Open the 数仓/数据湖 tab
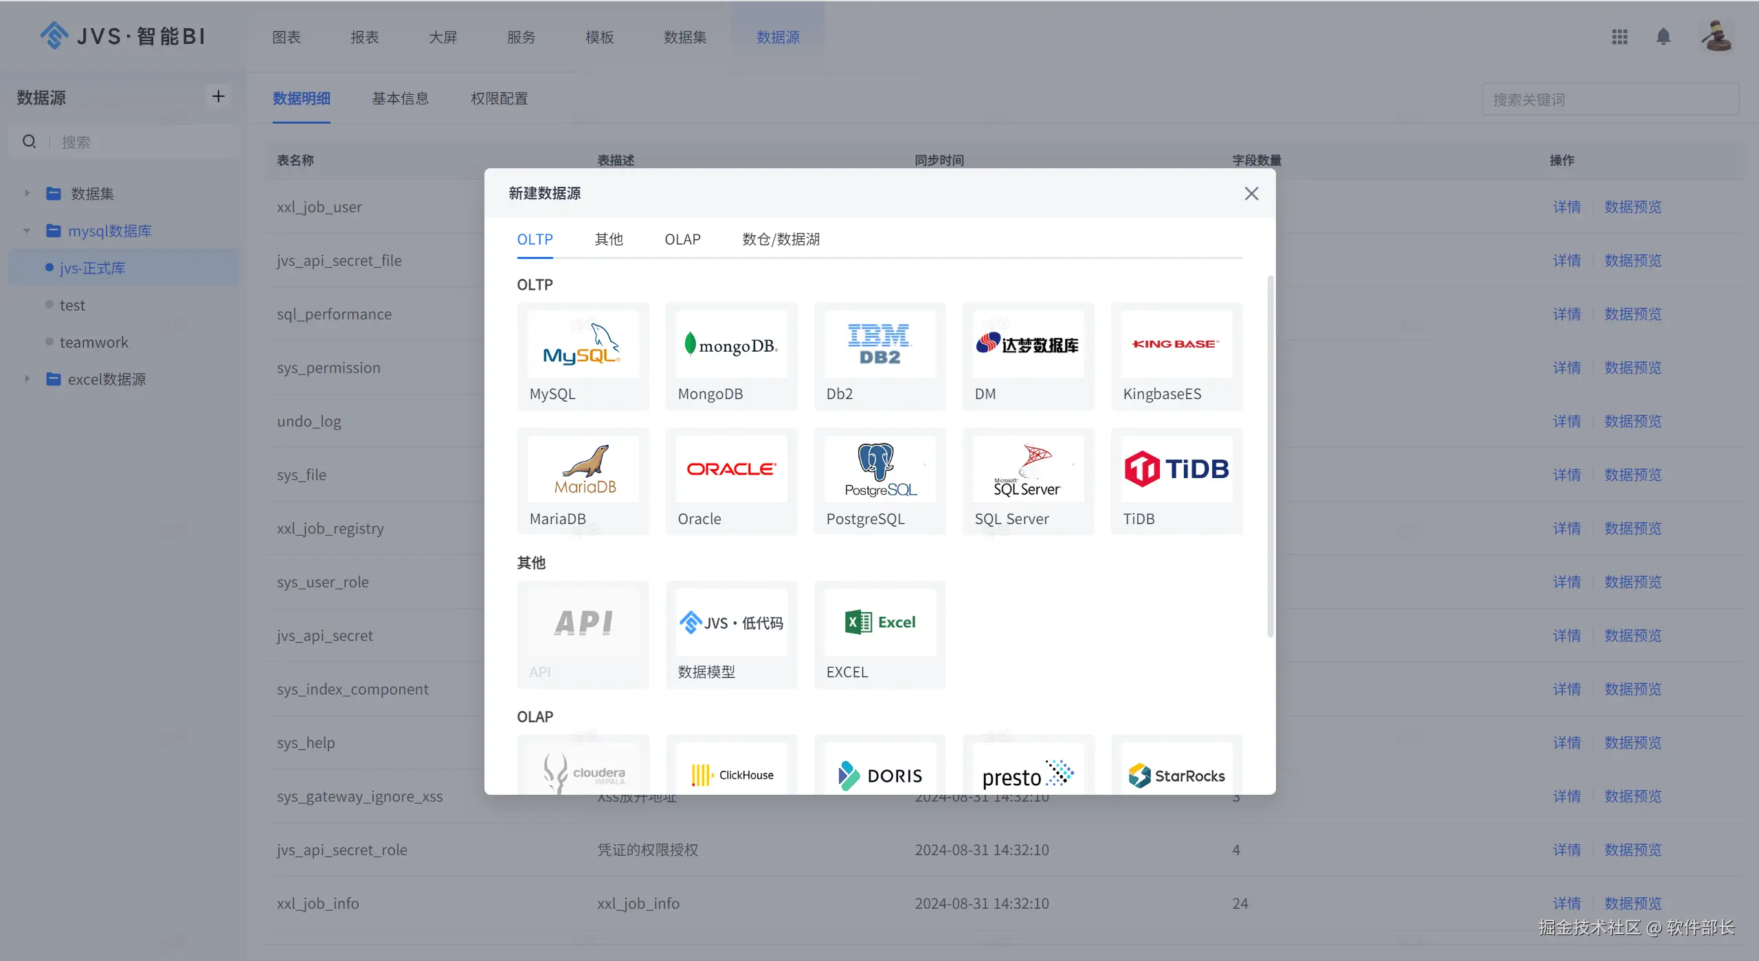Image resolution: width=1759 pixels, height=961 pixels. (x=780, y=239)
